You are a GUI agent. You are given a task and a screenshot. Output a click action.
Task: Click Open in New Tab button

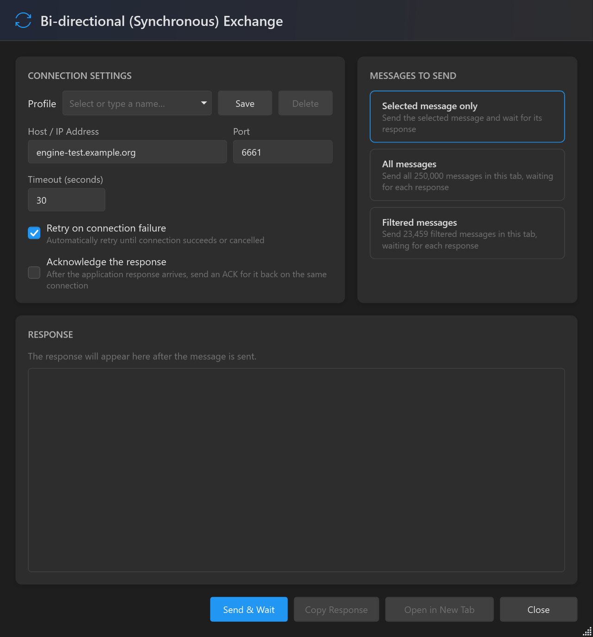pyautogui.click(x=440, y=610)
